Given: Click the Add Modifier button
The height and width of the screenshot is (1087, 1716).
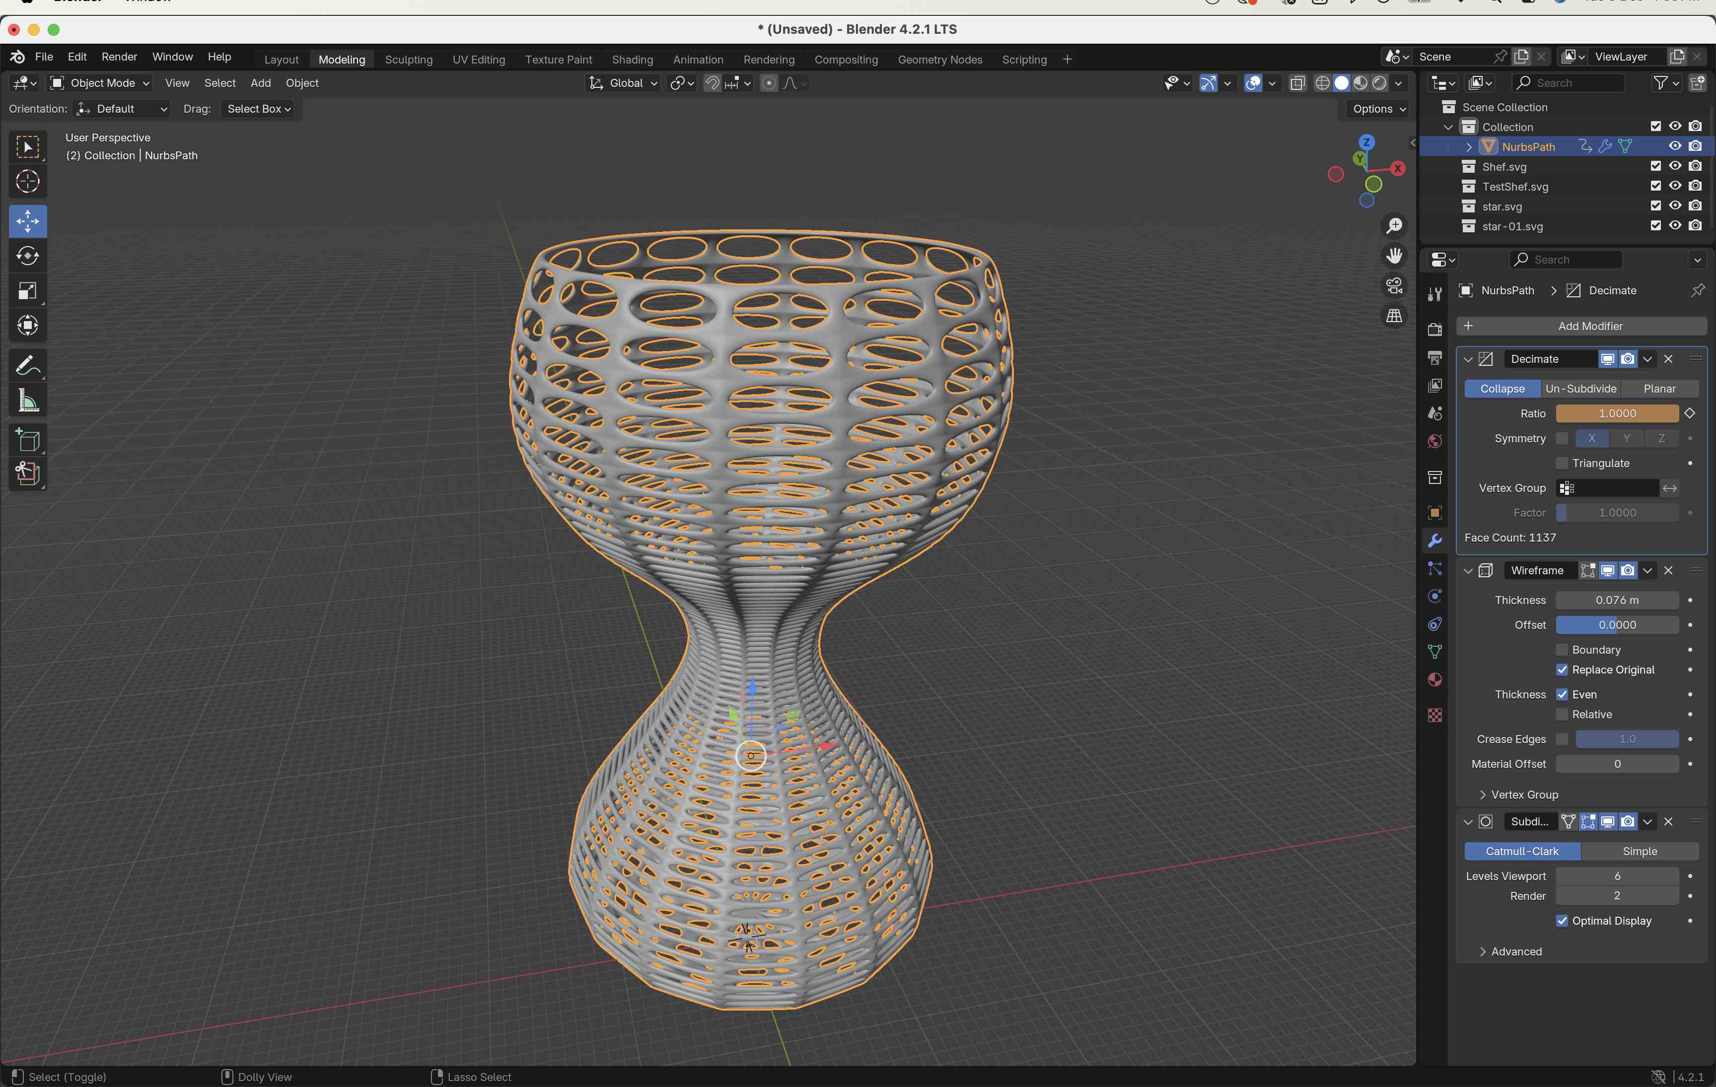Looking at the screenshot, I should [1581, 326].
